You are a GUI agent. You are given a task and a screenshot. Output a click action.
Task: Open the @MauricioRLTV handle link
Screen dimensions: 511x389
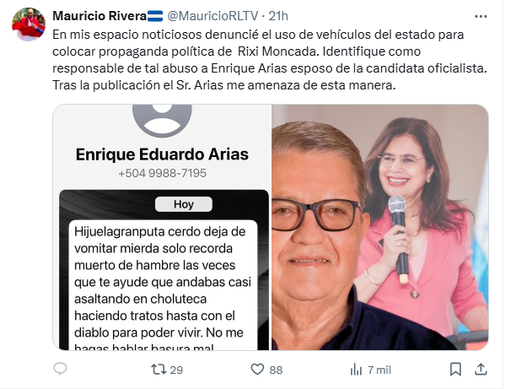click(x=212, y=16)
